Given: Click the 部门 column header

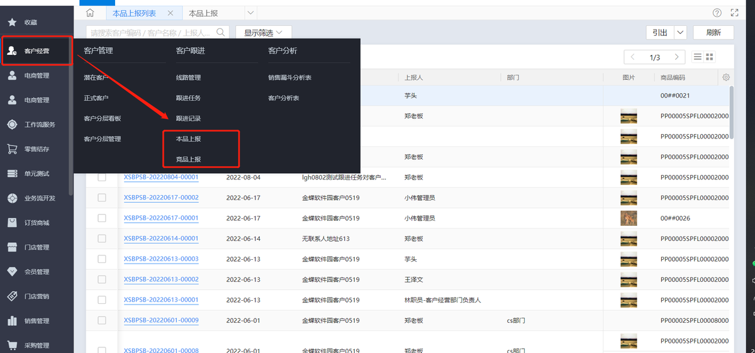Looking at the screenshot, I should 513,77.
